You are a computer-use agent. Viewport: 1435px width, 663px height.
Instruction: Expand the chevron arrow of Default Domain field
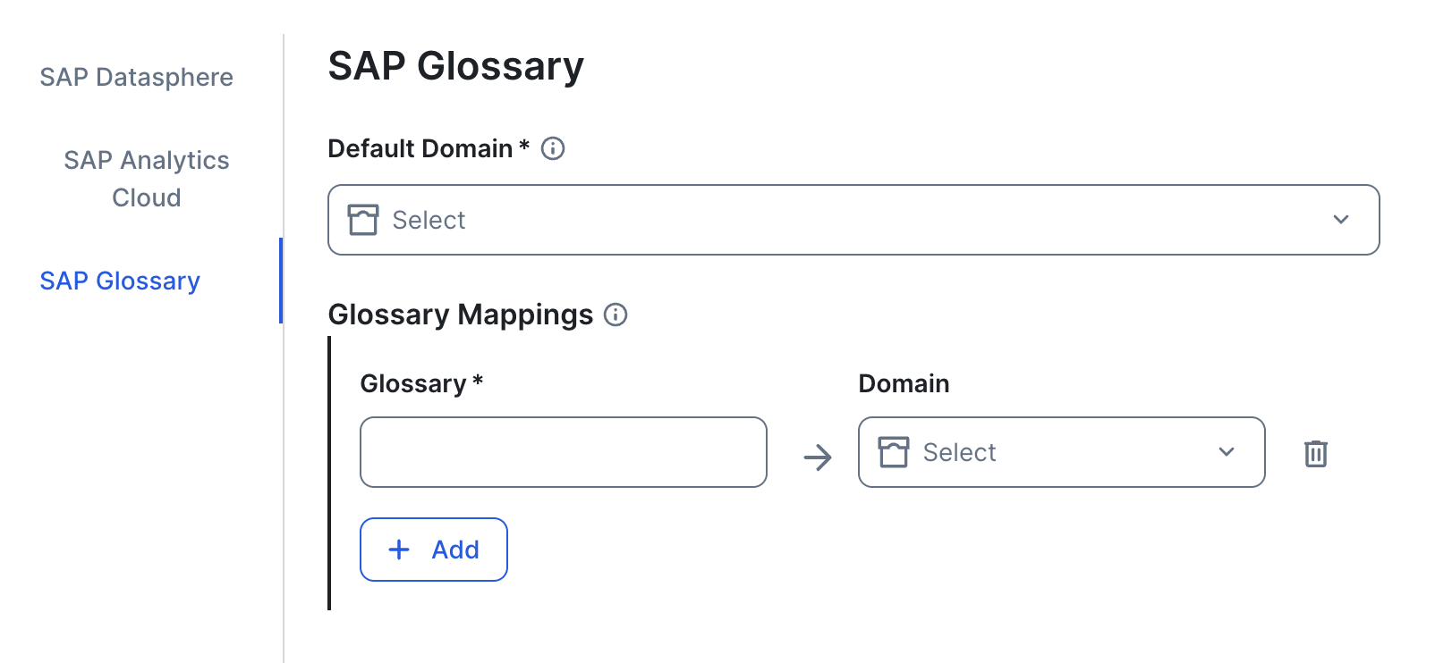click(x=1340, y=220)
